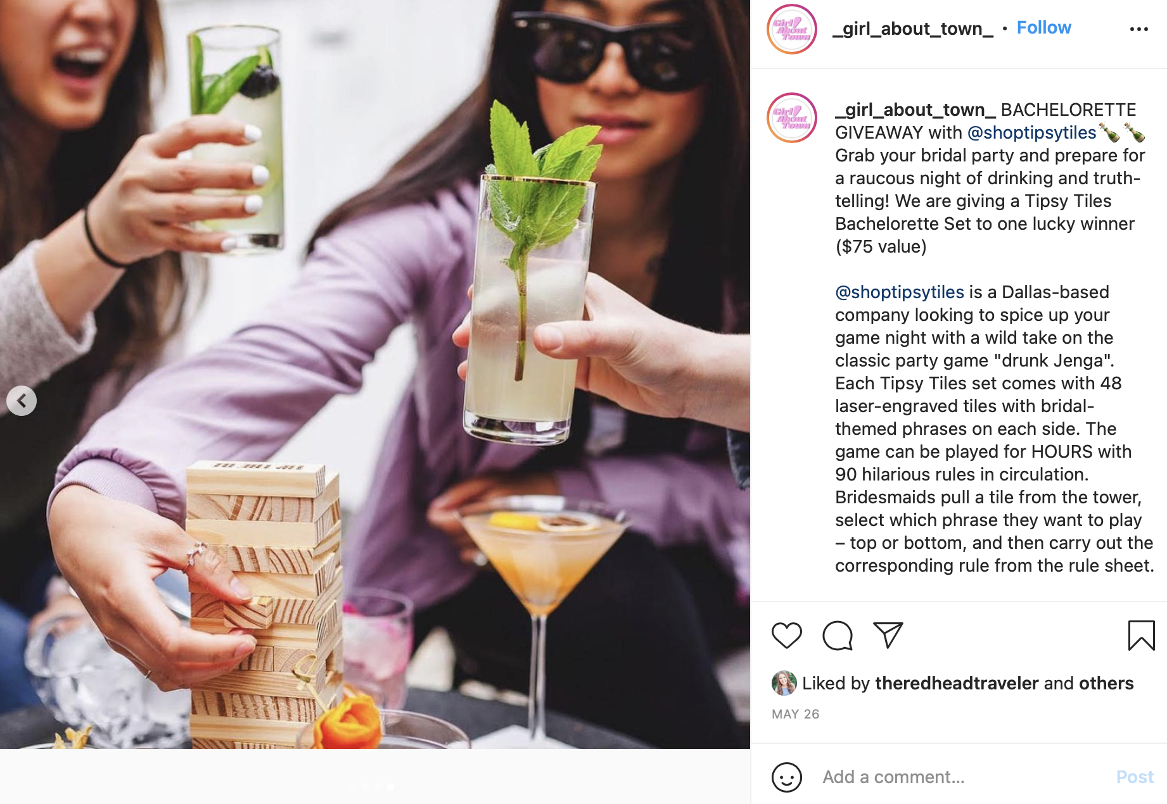Open the first @shoptipsytiles mention link

1031,132
